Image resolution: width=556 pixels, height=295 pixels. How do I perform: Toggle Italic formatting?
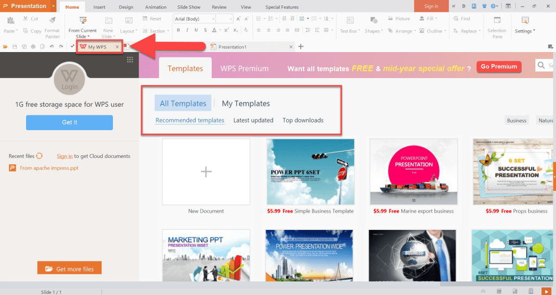click(187, 30)
